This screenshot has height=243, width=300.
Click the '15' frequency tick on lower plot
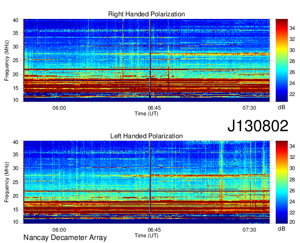(x=15, y=210)
